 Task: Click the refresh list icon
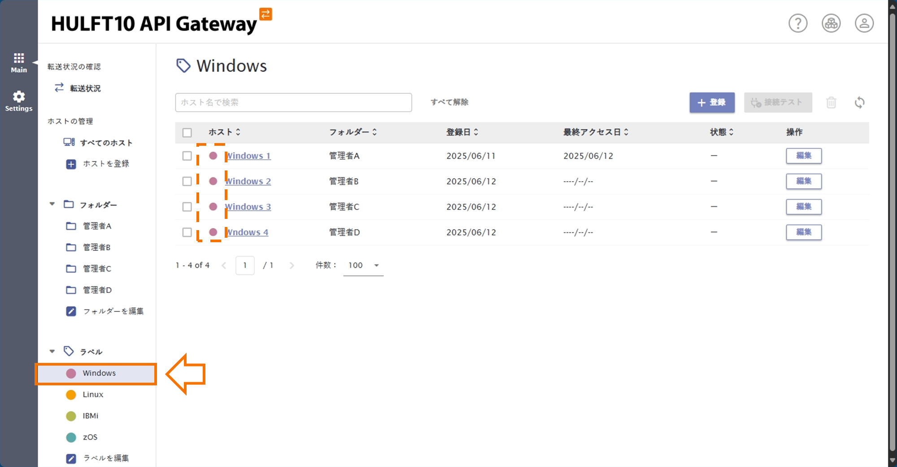[x=859, y=103]
